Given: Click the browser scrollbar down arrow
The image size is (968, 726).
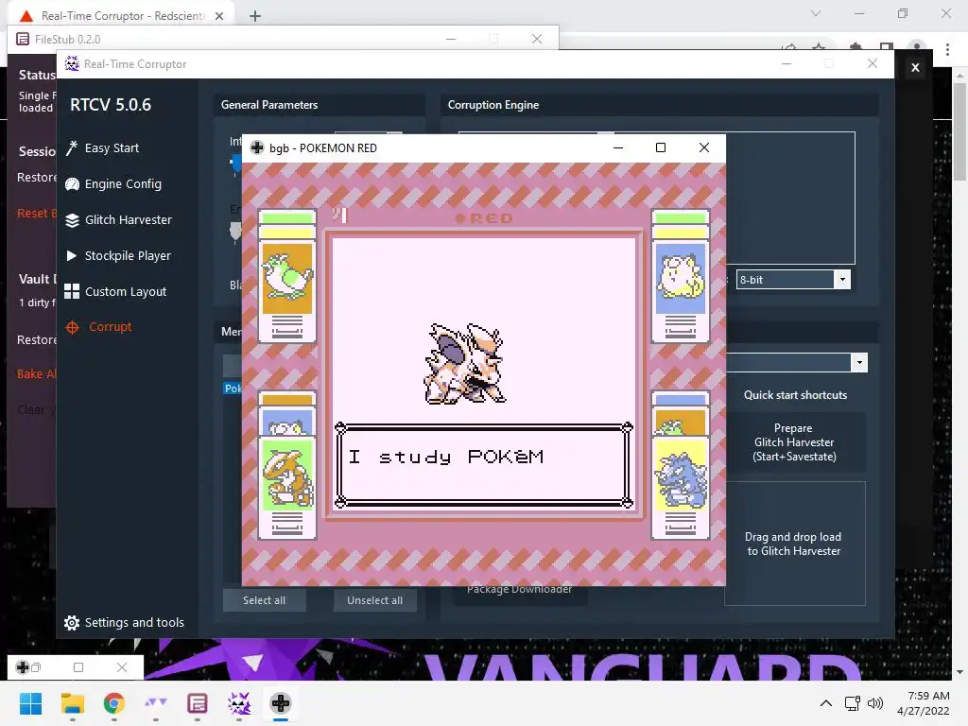Looking at the screenshot, I should click(x=959, y=672).
